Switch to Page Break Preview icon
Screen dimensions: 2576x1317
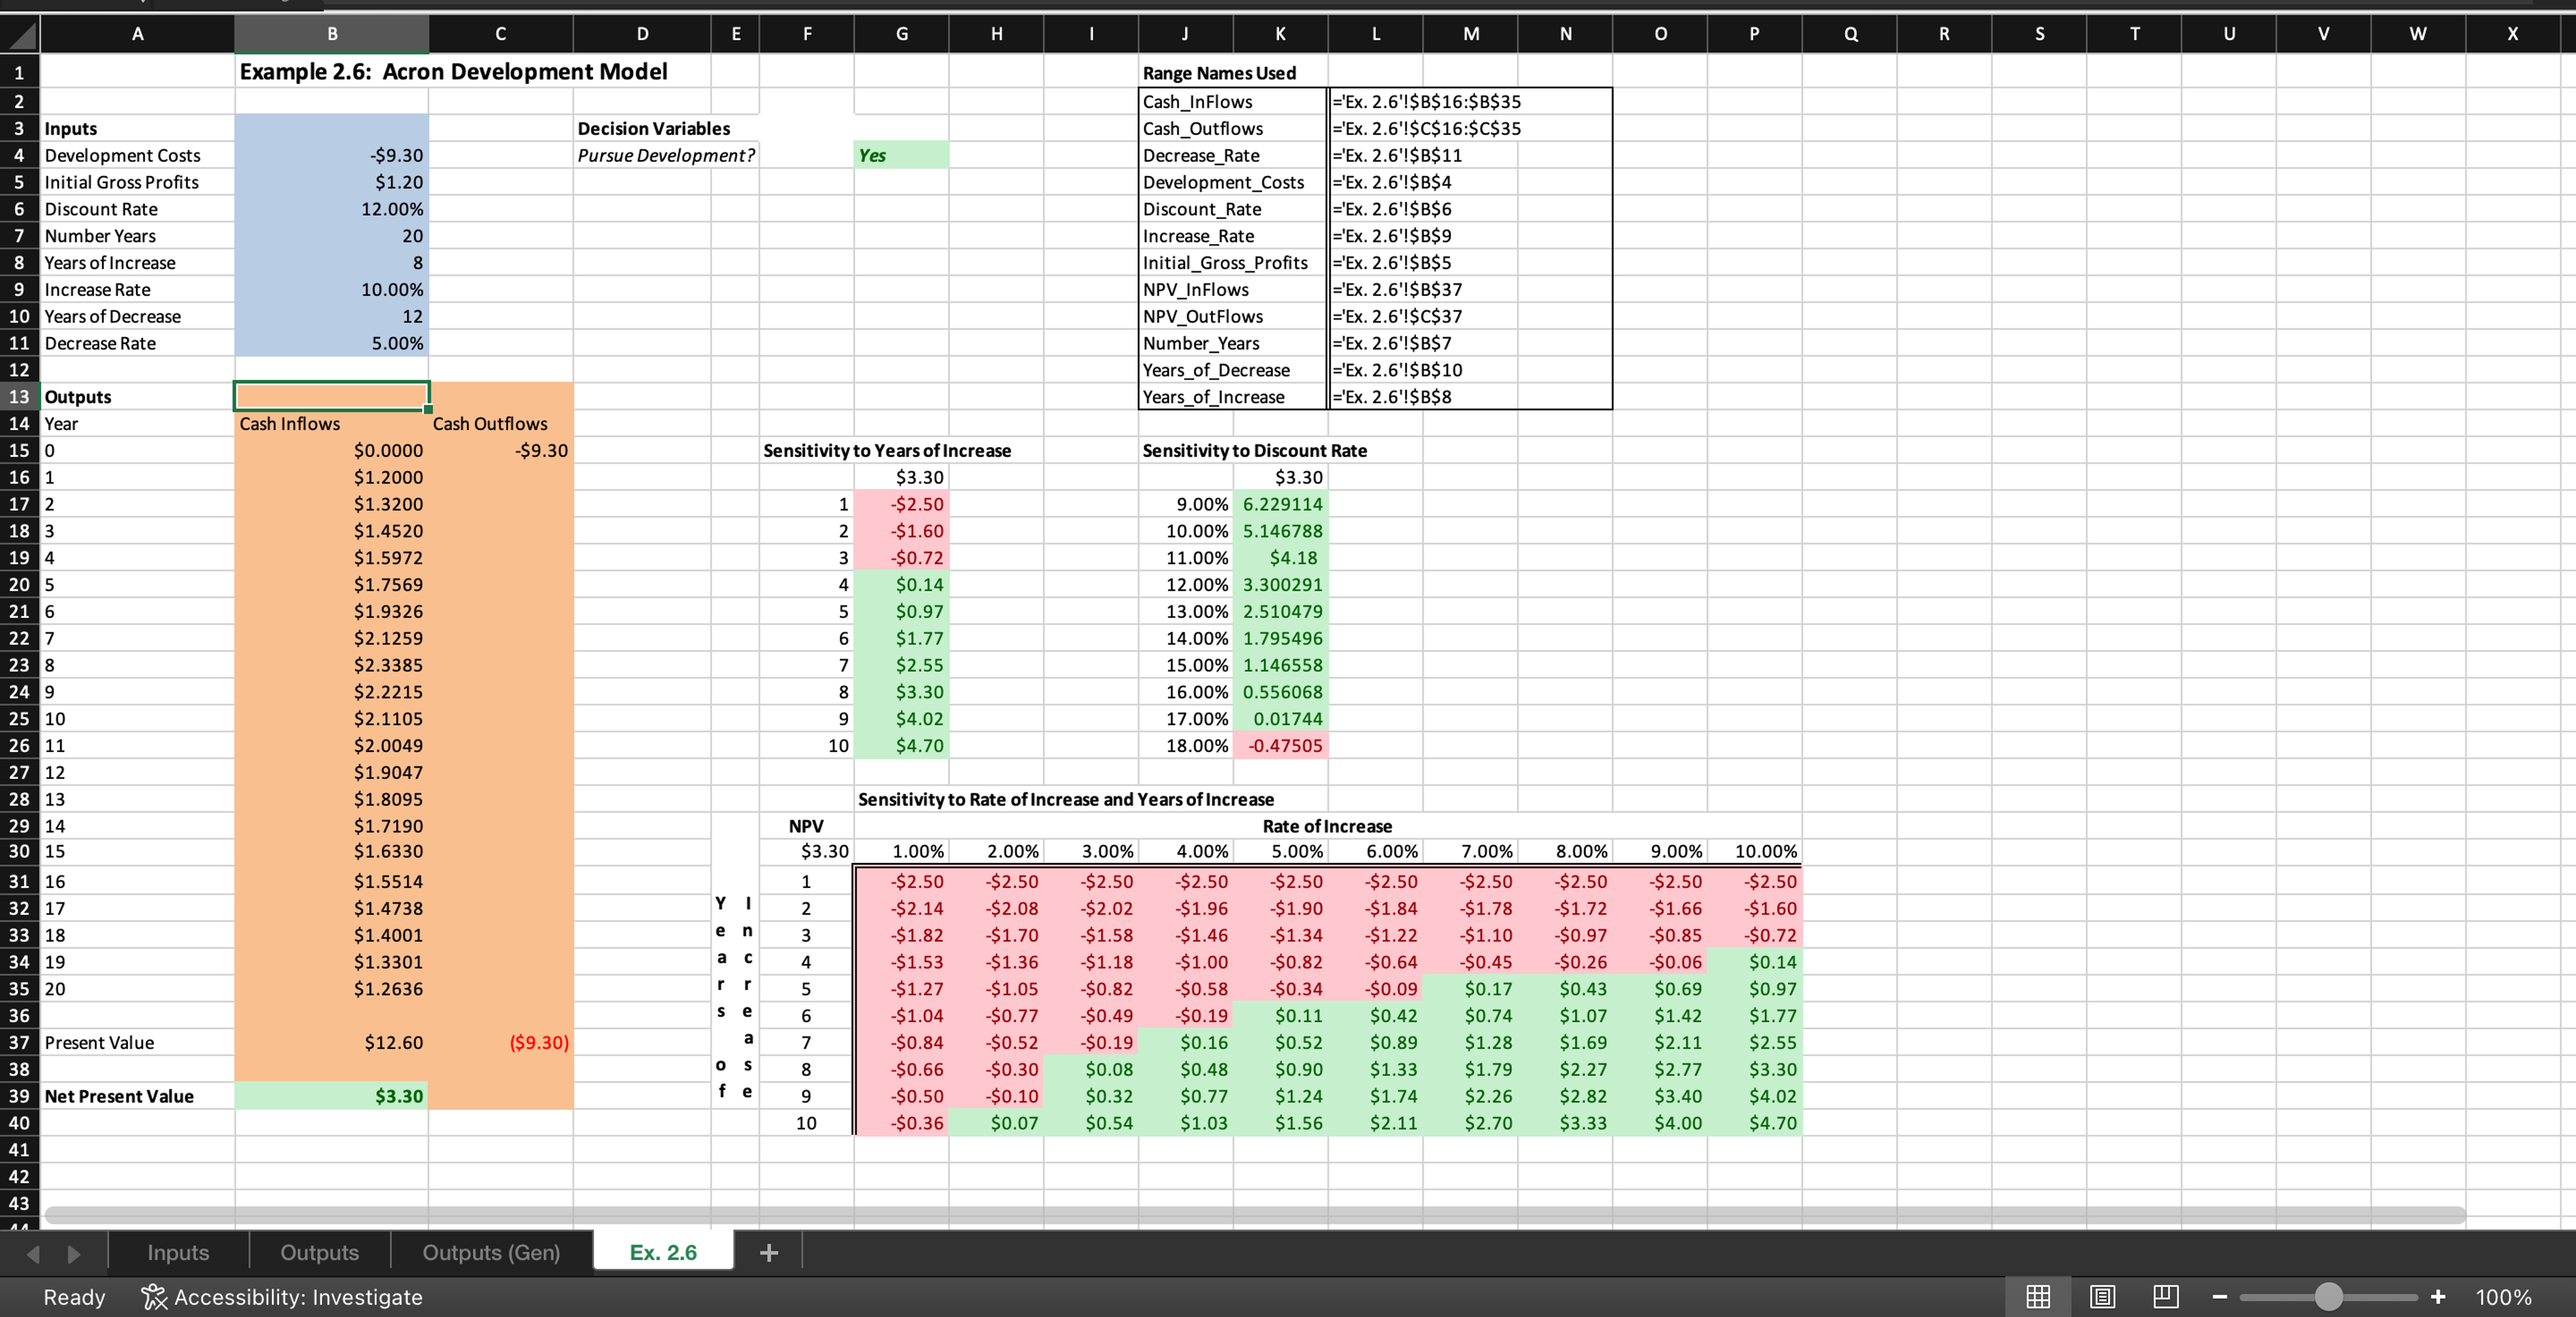click(2165, 1297)
